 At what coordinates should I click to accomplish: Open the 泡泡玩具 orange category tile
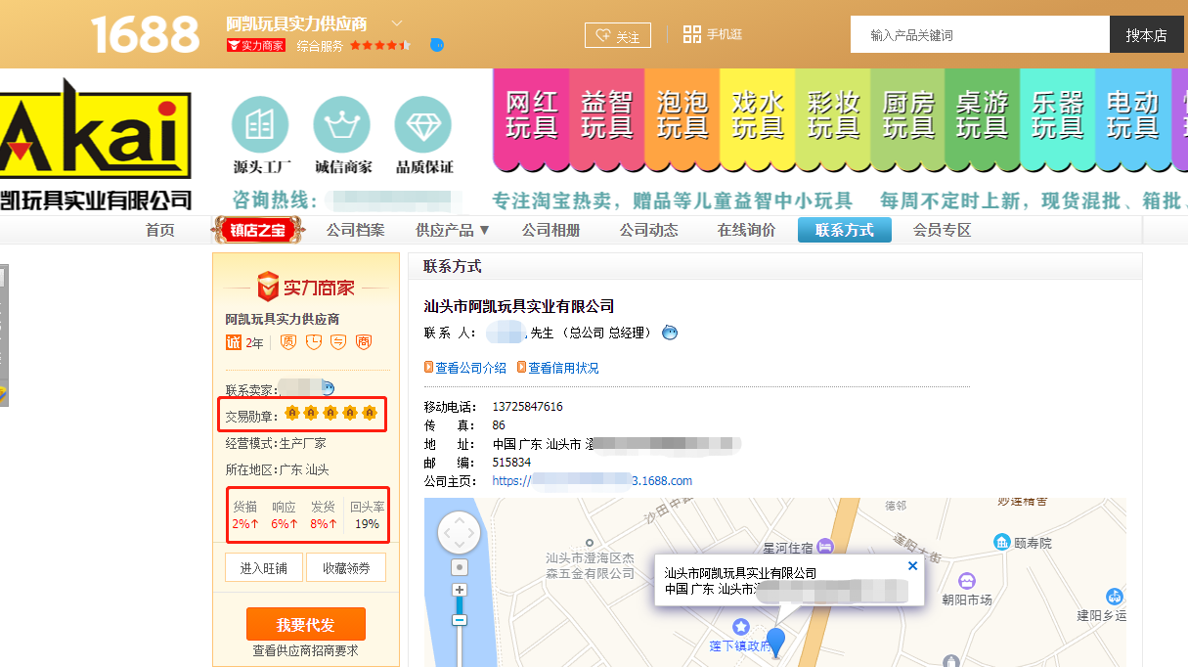(x=682, y=117)
